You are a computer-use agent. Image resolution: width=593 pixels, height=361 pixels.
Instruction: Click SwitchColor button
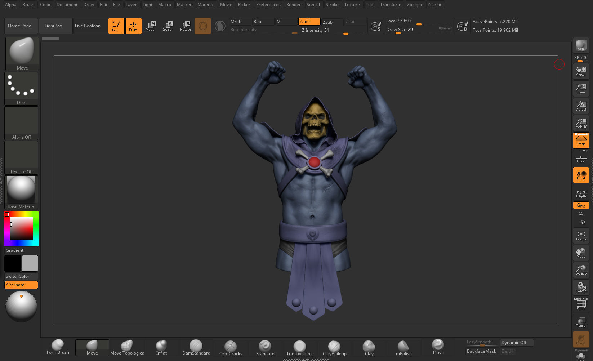[x=21, y=276]
